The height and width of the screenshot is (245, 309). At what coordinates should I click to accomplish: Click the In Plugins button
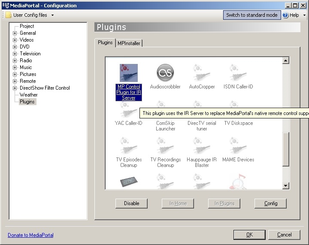tap(224, 203)
